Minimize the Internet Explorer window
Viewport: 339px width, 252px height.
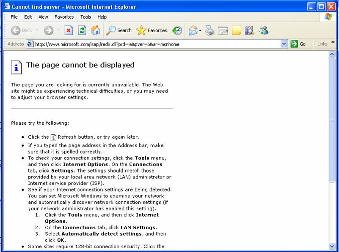coord(311,7)
